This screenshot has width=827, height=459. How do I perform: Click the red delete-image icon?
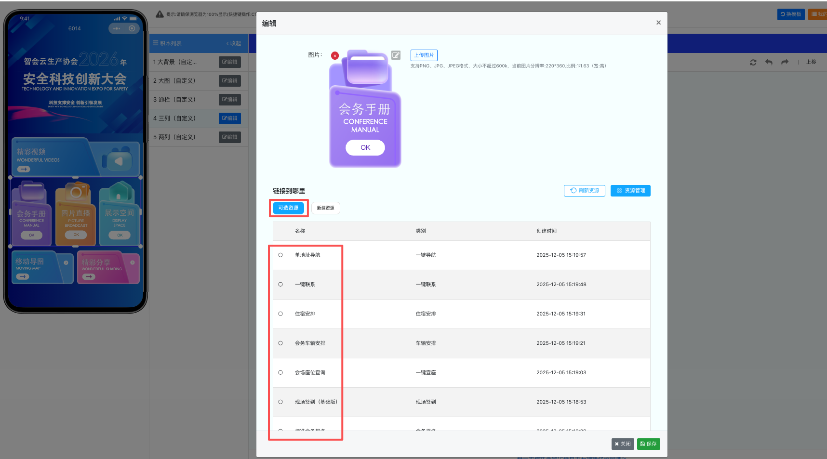tap(335, 56)
